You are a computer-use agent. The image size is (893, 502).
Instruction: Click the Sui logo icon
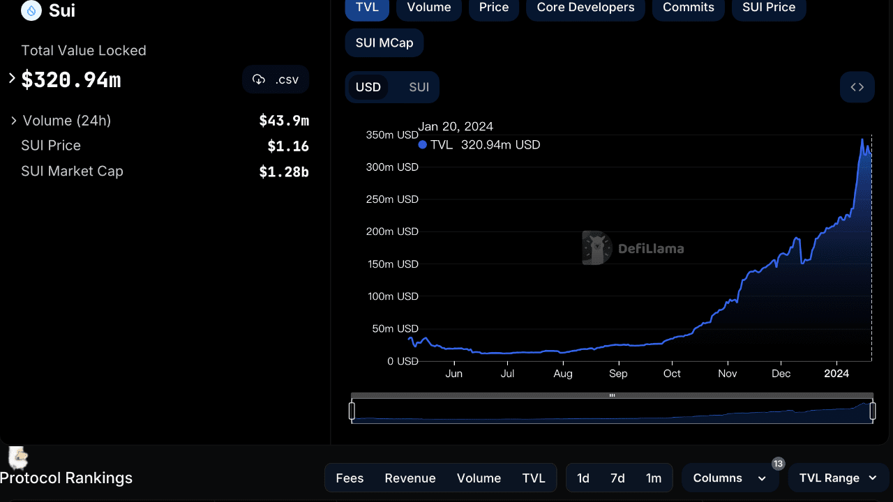[x=30, y=11]
